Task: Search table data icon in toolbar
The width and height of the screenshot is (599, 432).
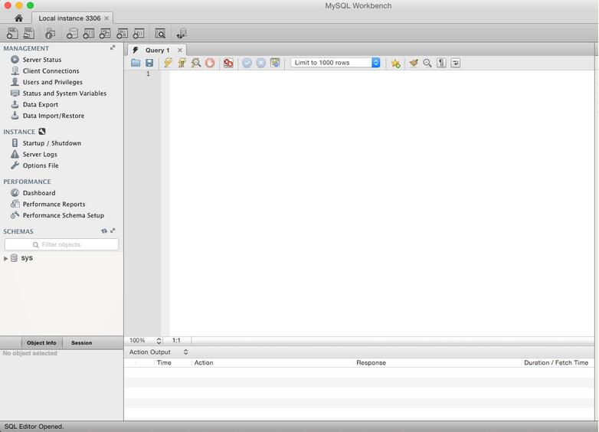Action: pos(160,34)
